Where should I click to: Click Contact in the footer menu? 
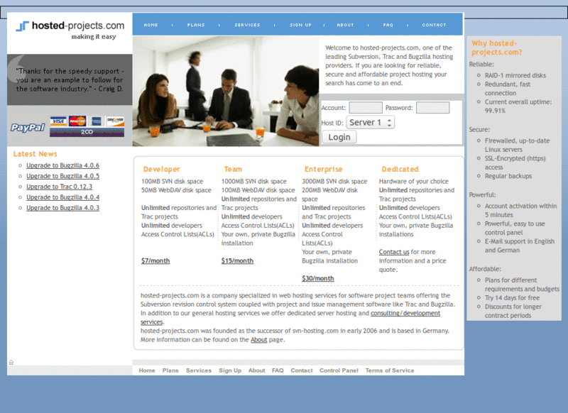(301, 370)
